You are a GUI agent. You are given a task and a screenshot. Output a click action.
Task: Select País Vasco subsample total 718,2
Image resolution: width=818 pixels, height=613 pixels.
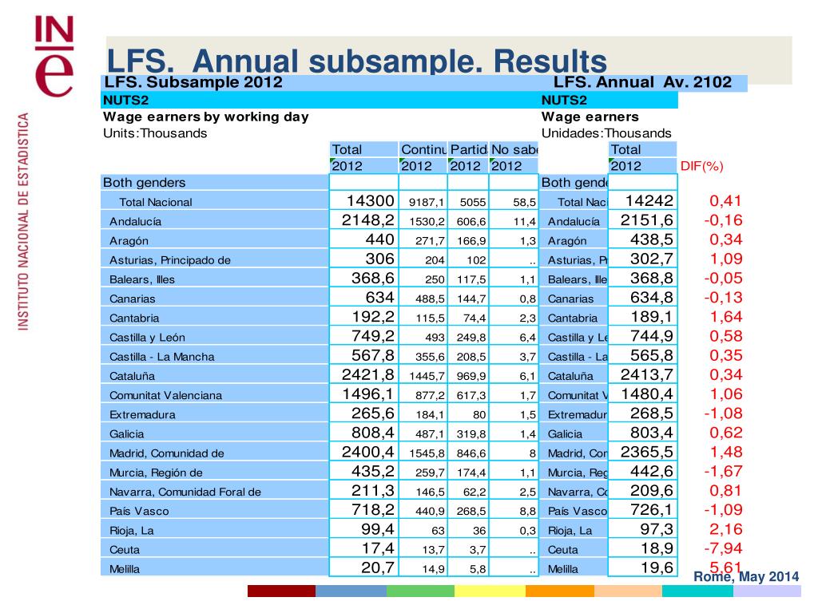(x=373, y=509)
